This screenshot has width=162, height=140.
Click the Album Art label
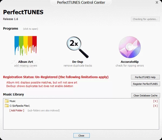click(x=26, y=62)
